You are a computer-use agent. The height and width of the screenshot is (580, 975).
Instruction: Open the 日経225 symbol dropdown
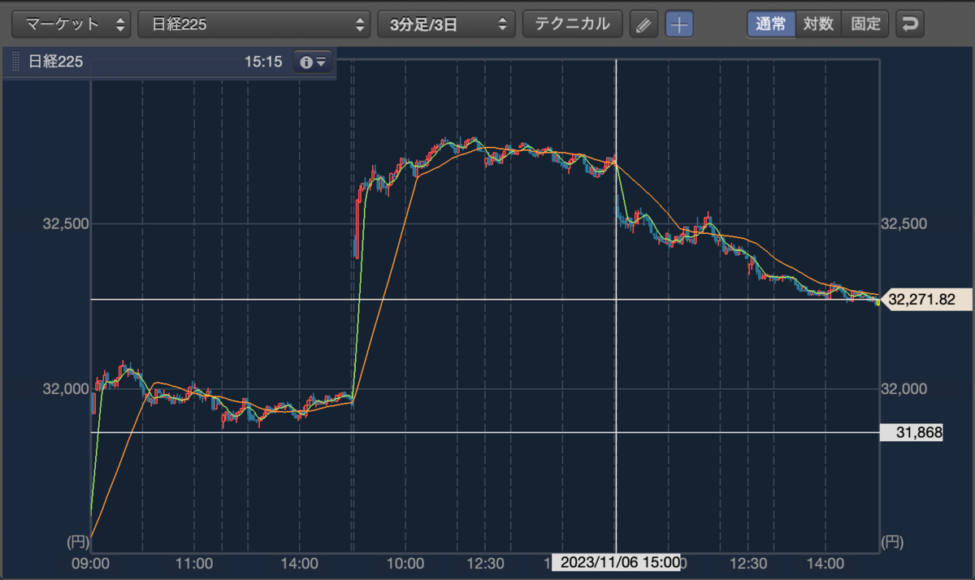(254, 24)
